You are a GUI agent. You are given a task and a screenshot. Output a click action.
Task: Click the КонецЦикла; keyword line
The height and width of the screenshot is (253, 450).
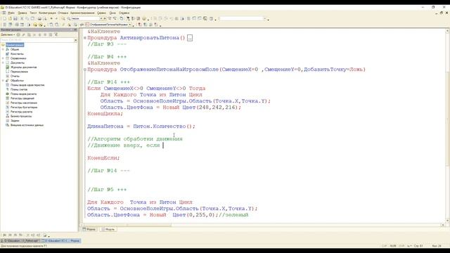[x=105, y=114]
